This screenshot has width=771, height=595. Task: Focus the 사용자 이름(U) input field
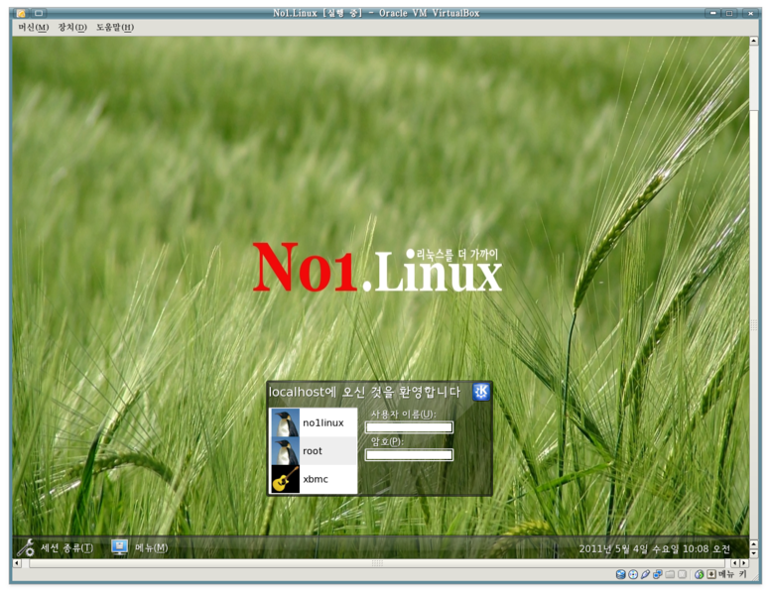click(x=409, y=427)
